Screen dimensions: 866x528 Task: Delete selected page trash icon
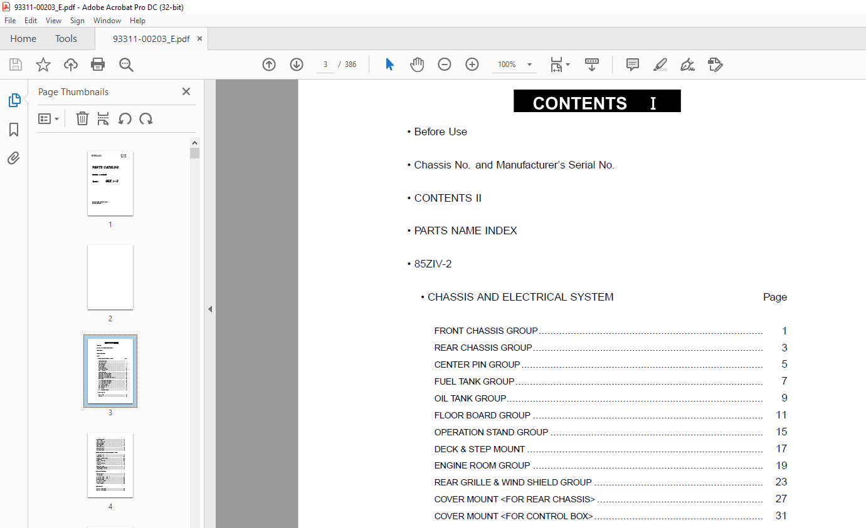[82, 118]
